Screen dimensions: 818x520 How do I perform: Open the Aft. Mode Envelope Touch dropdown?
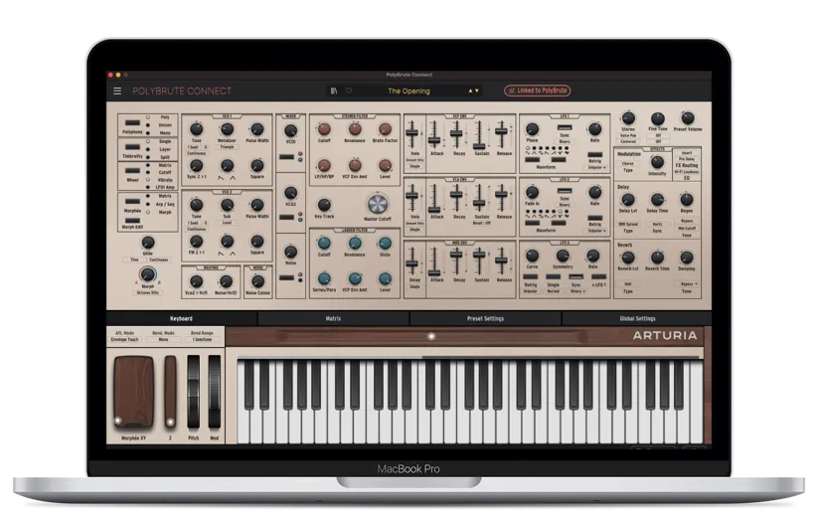pos(124,339)
